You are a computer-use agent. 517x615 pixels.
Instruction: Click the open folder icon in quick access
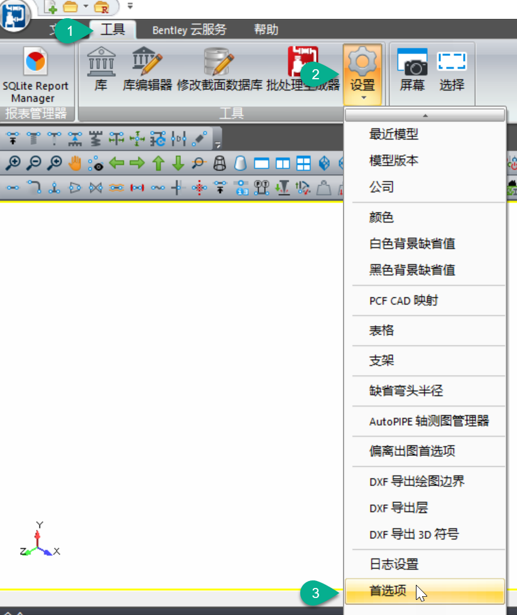click(70, 7)
